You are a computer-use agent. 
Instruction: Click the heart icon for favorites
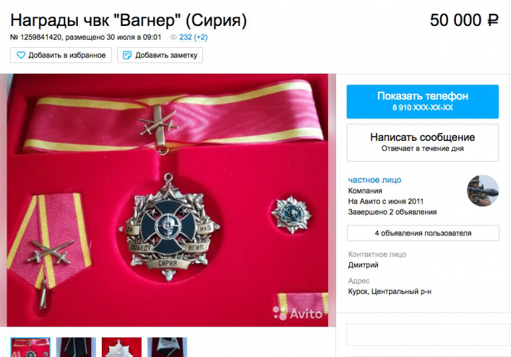click(x=21, y=55)
